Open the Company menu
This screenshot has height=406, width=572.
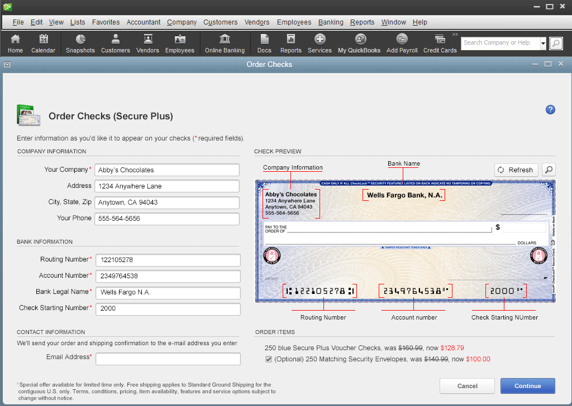pyautogui.click(x=182, y=22)
